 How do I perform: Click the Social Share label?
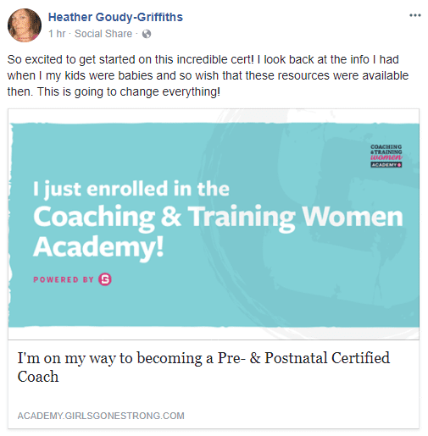[x=103, y=34]
